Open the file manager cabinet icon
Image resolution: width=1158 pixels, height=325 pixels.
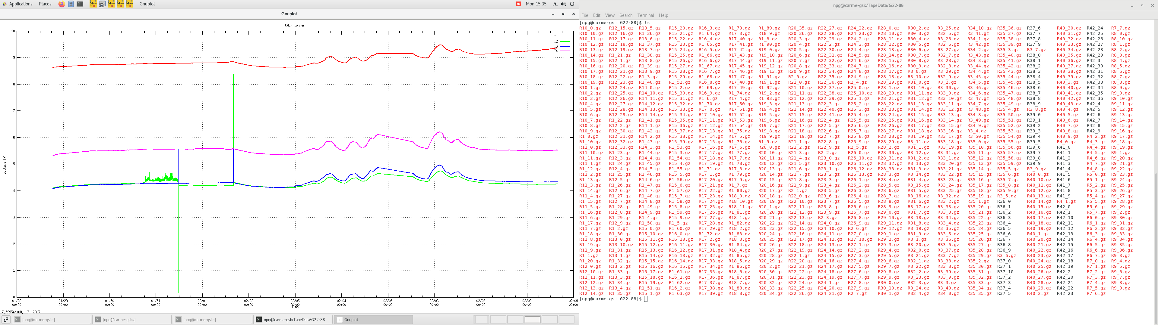pyautogui.click(x=71, y=4)
